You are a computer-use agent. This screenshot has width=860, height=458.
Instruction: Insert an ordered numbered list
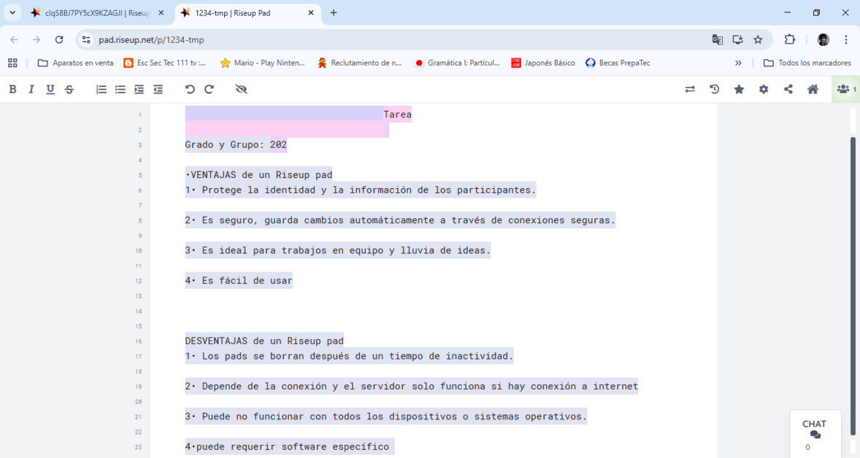click(x=101, y=89)
